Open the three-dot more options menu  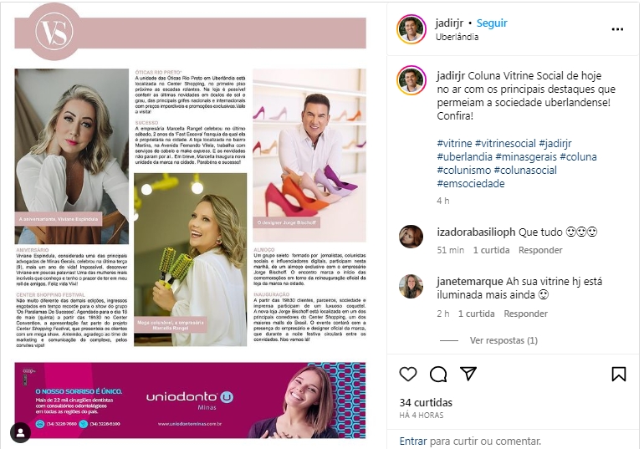coord(617,29)
